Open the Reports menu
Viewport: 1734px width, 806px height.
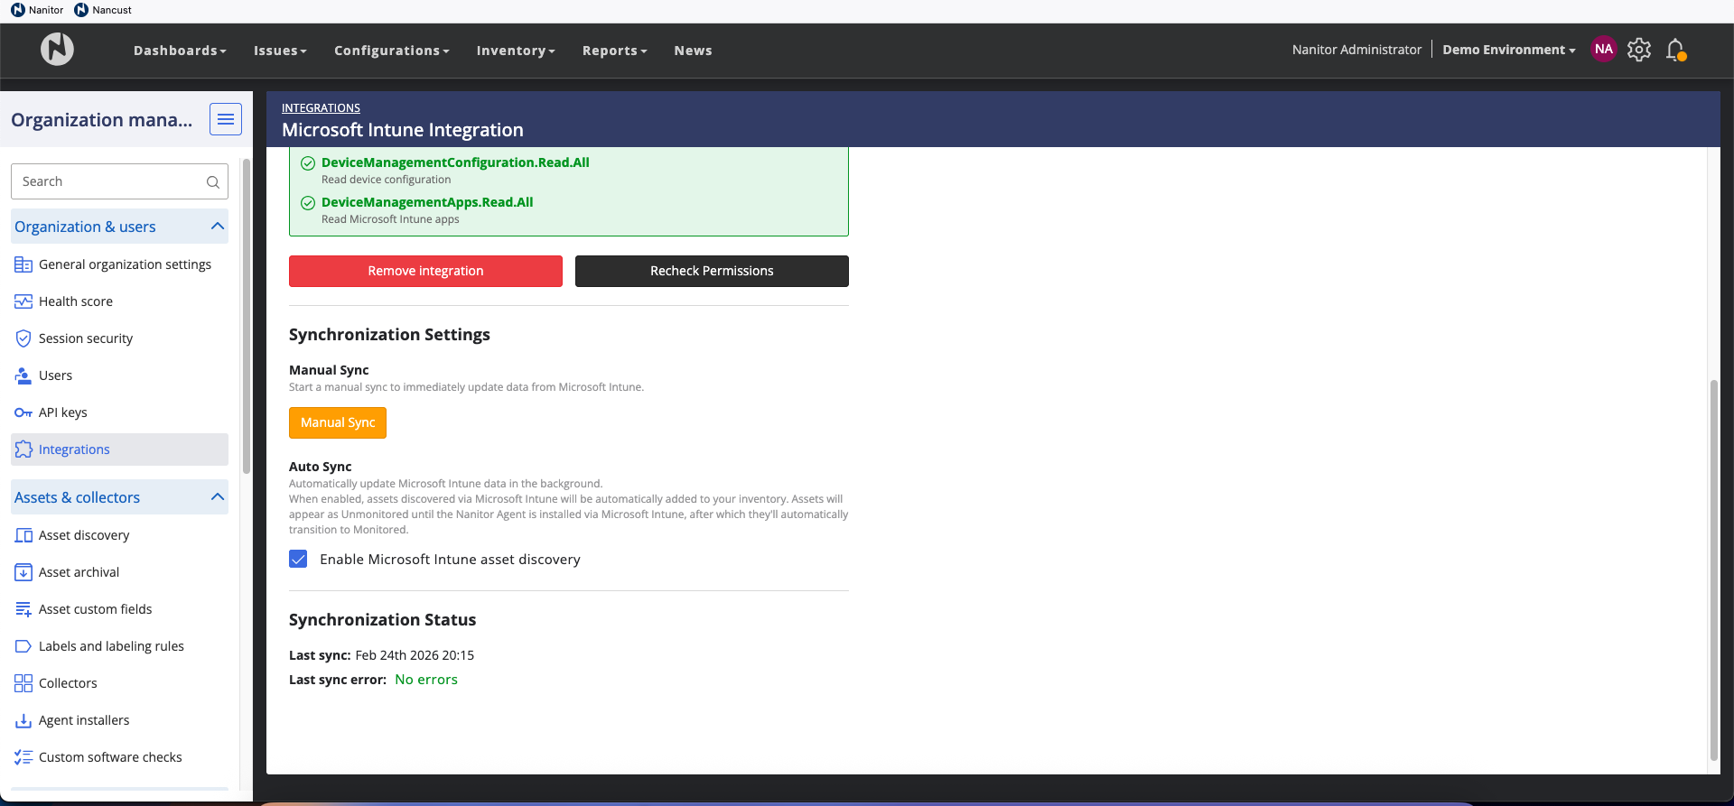click(614, 51)
